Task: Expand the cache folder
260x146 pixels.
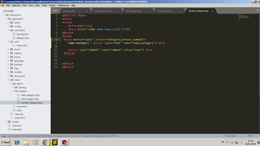Action: 9,23
